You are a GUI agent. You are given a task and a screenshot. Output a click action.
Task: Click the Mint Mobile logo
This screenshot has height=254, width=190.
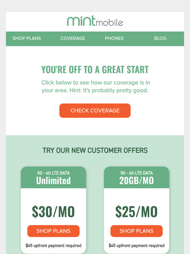coord(95,21)
